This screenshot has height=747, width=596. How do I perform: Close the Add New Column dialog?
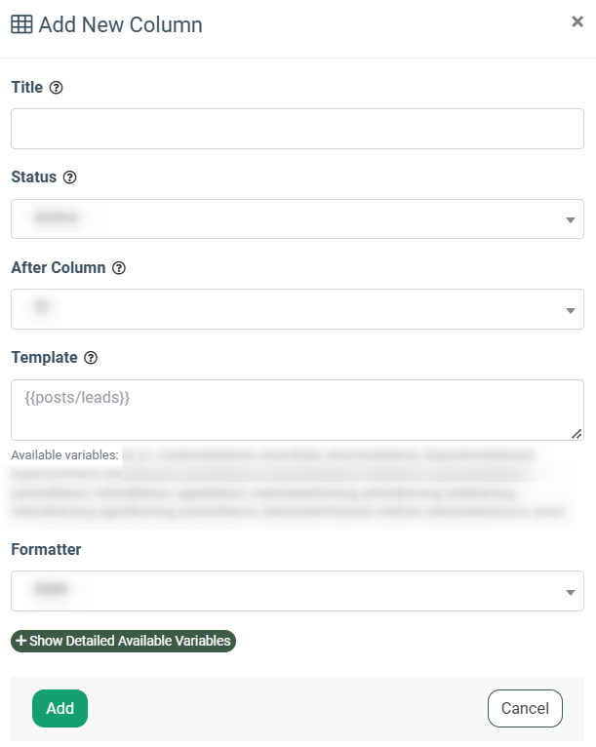pos(576,21)
